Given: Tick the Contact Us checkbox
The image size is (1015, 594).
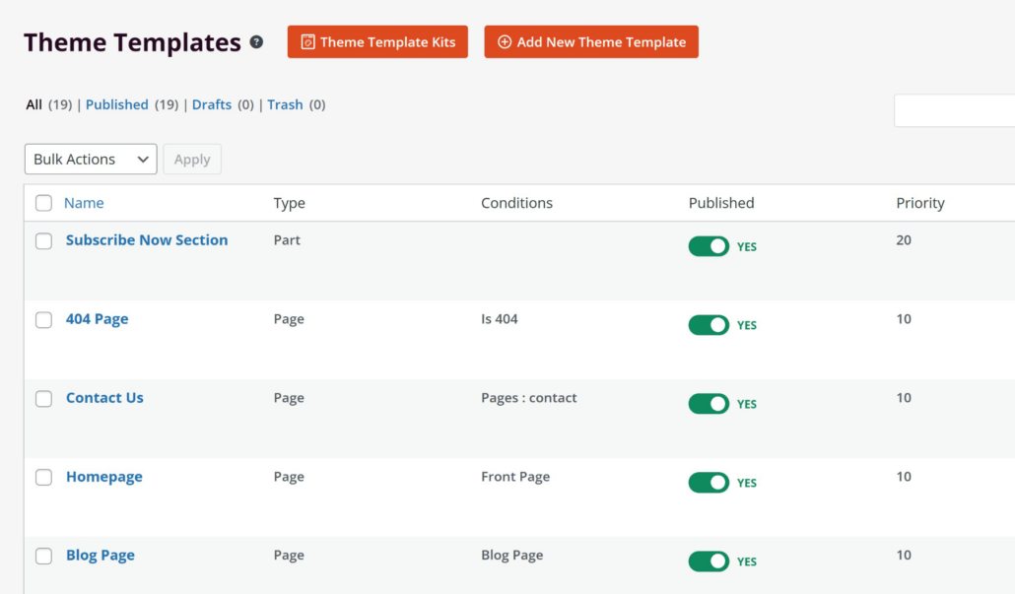Looking at the screenshot, I should point(43,399).
